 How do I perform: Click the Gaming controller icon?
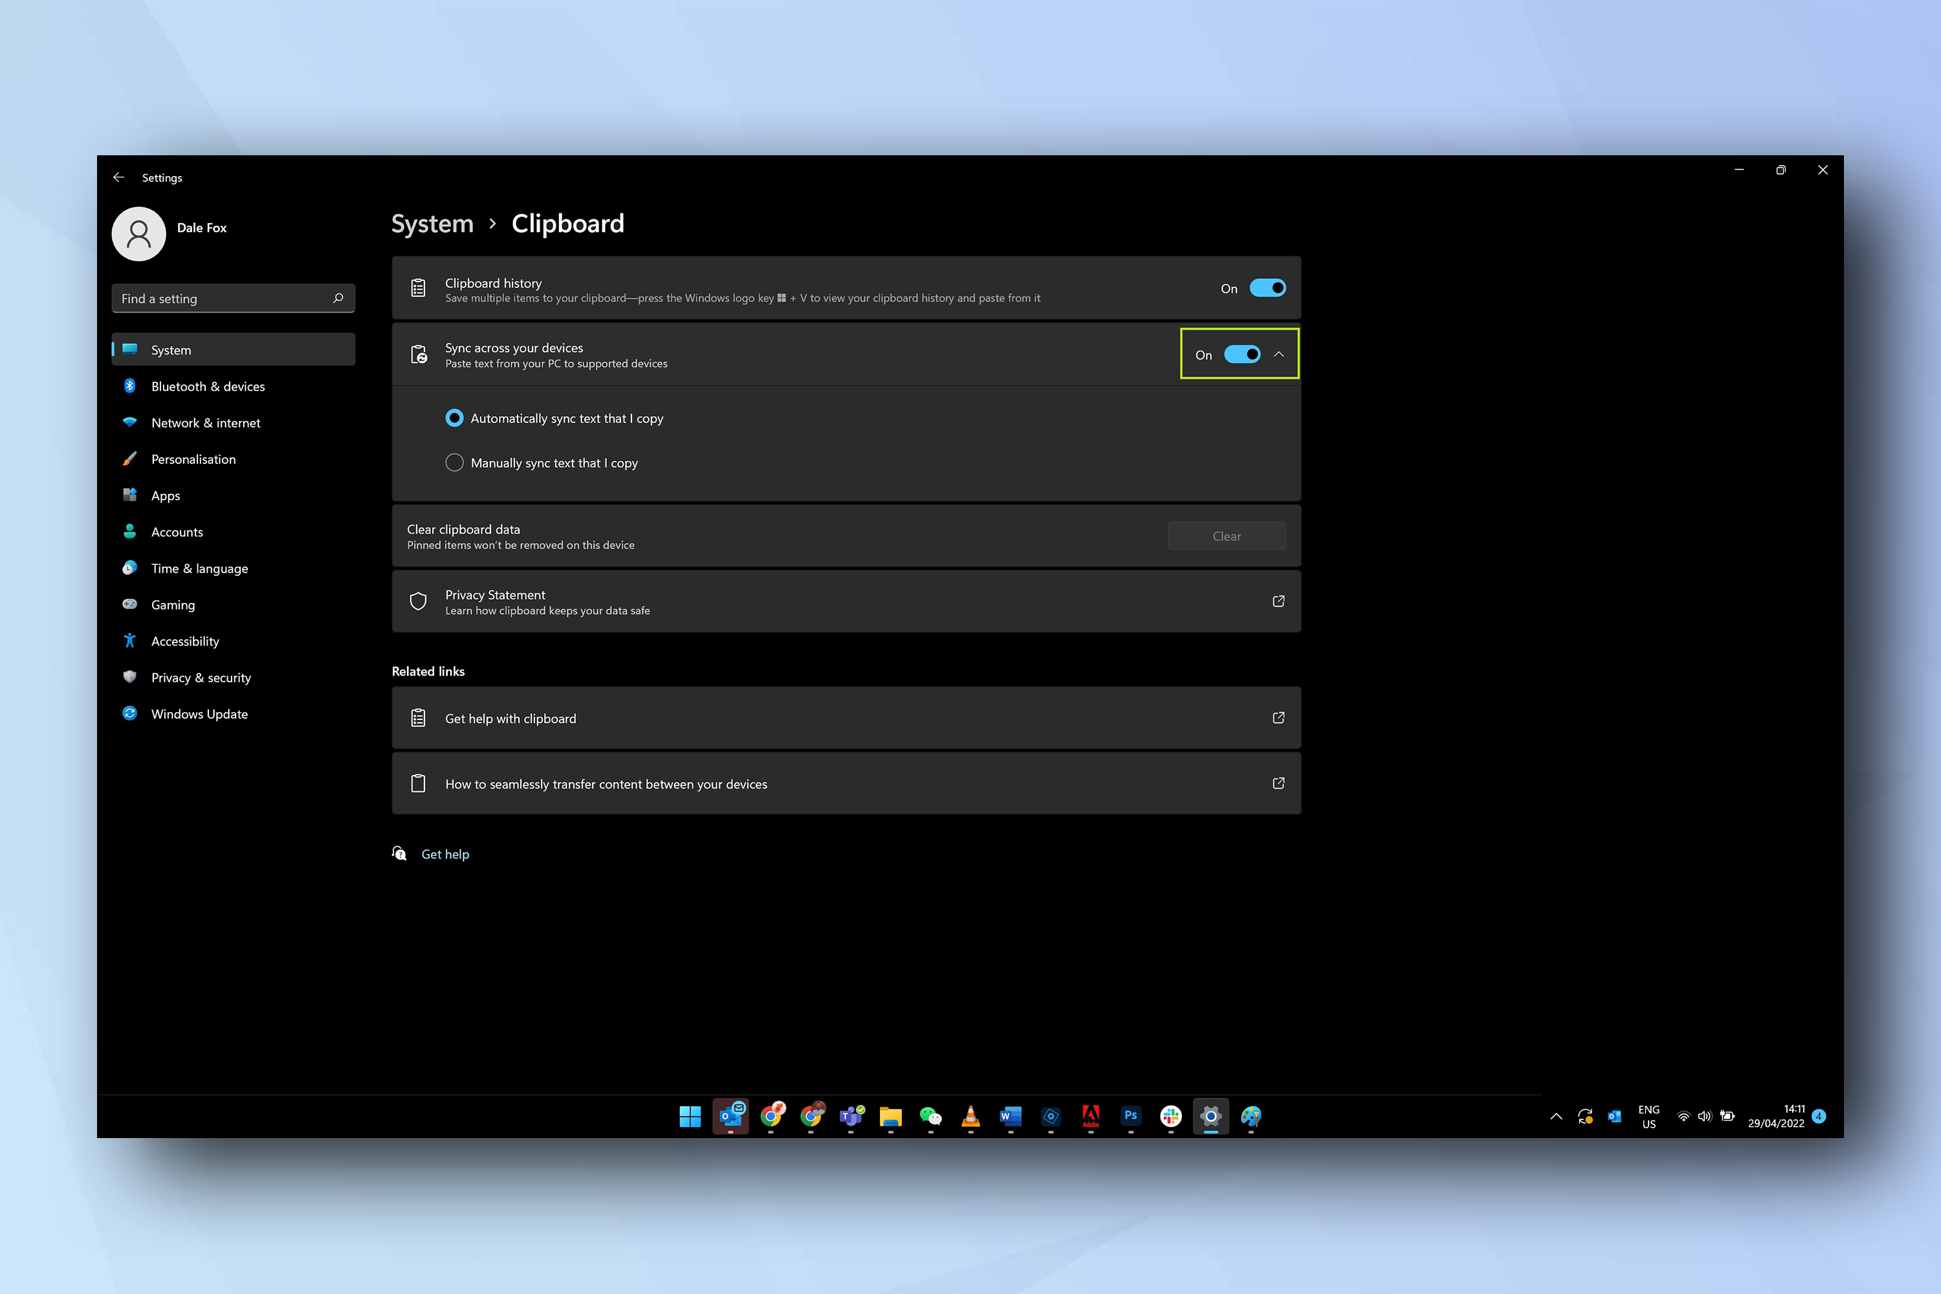pos(133,604)
